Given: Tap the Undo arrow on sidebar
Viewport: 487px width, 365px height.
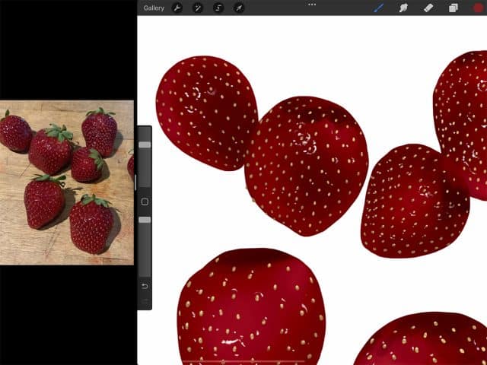Looking at the screenshot, I should pos(145,286).
